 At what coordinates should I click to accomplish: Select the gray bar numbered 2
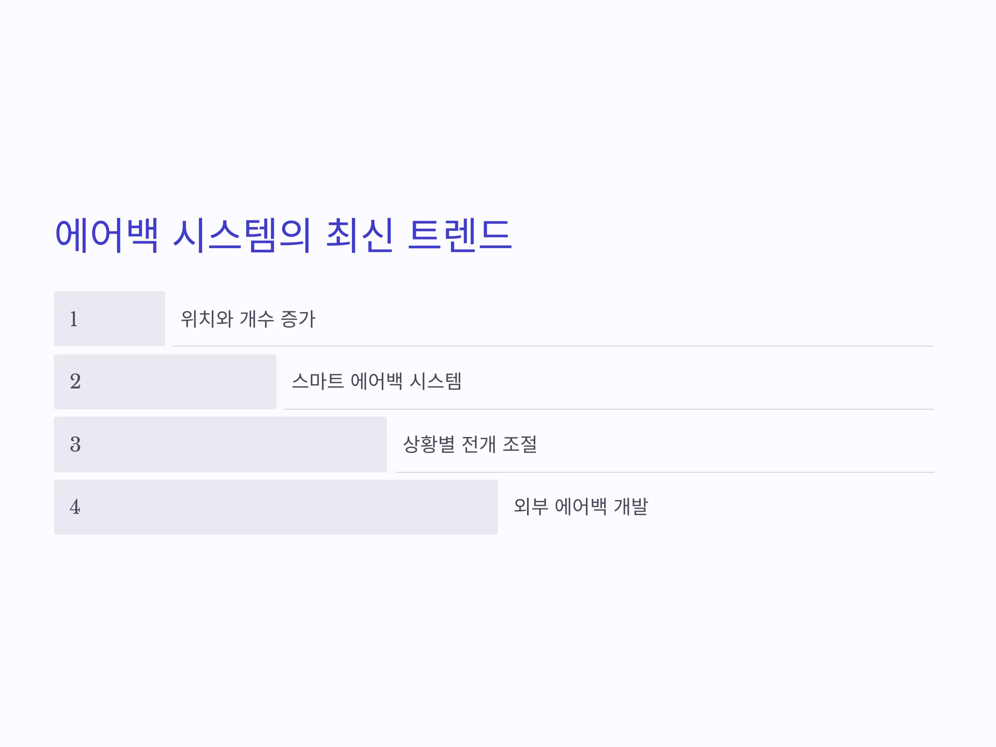pos(165,382)
